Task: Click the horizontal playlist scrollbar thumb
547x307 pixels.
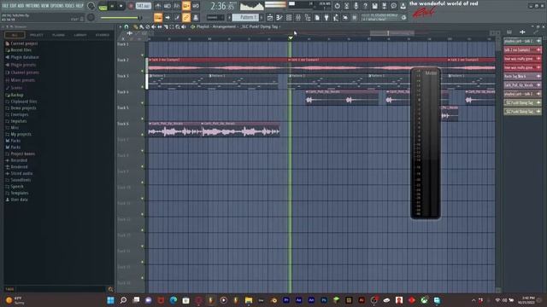Action: click(392, 33)
